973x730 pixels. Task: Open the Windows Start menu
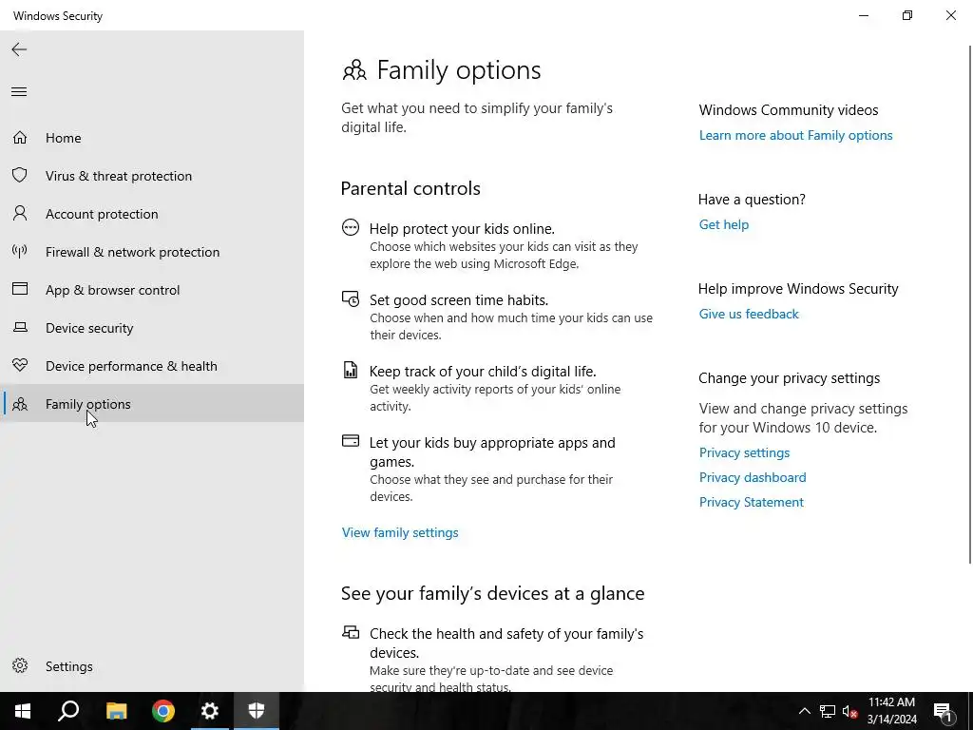[x=23, y=711]
